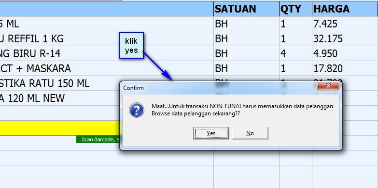The width and height of the screenshot is (378, 188).
Task: Select the row 'A 120 ML NEW'
Action: (107, 98)
